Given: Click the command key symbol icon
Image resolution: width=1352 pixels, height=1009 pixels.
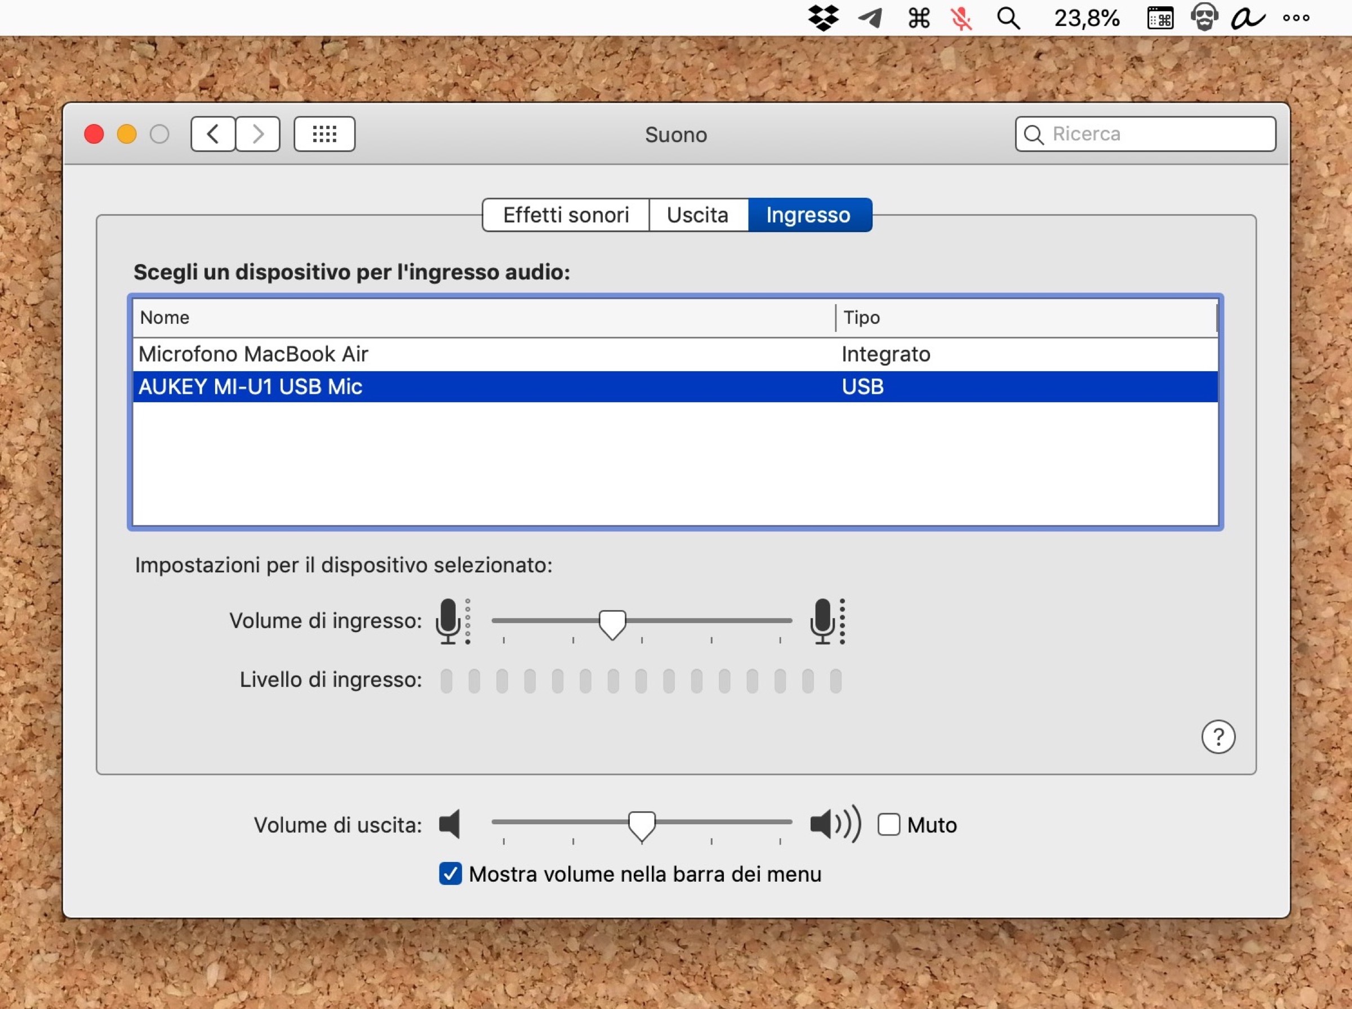Looking at the screenshot, I should (918, 19).
